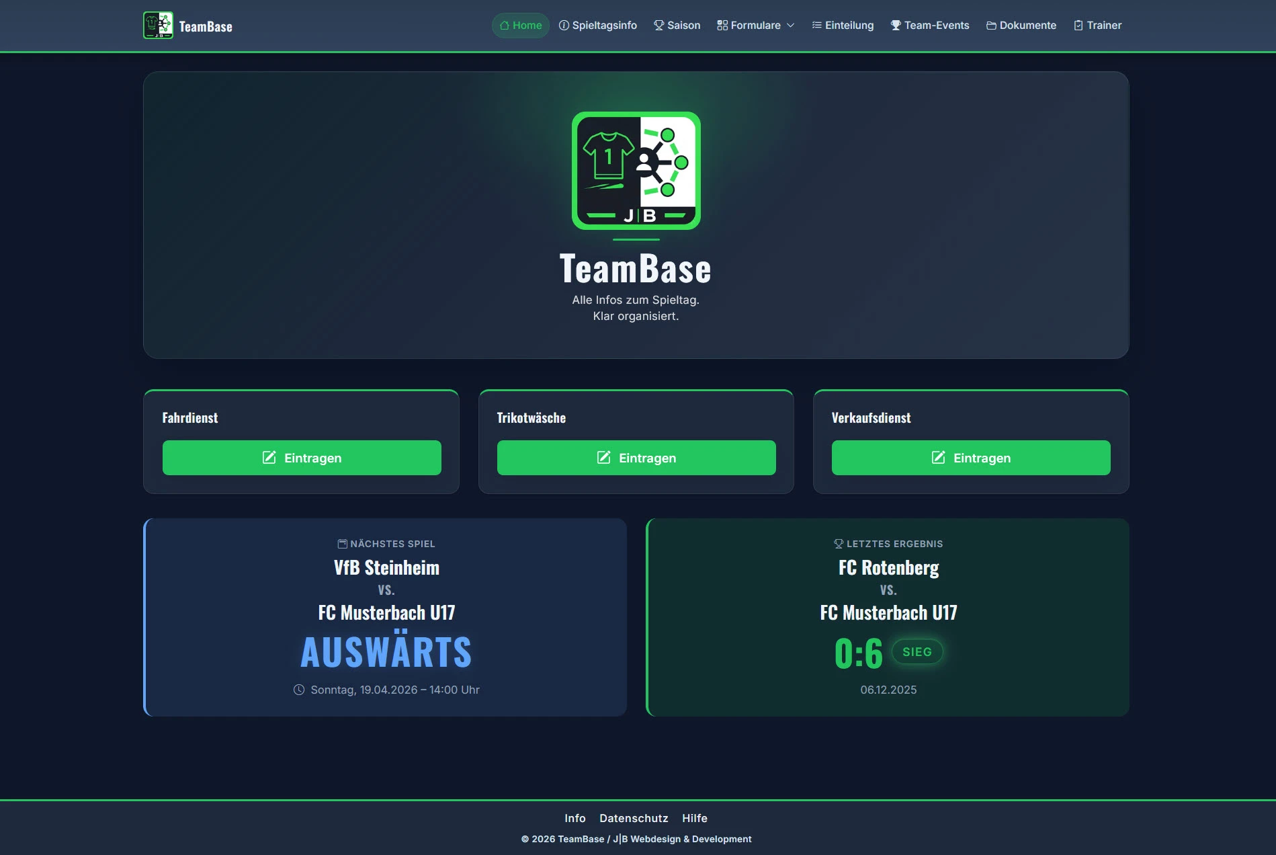
Task: Click Eintragen under Verkaufsdienst
Action: coord(970,458)
